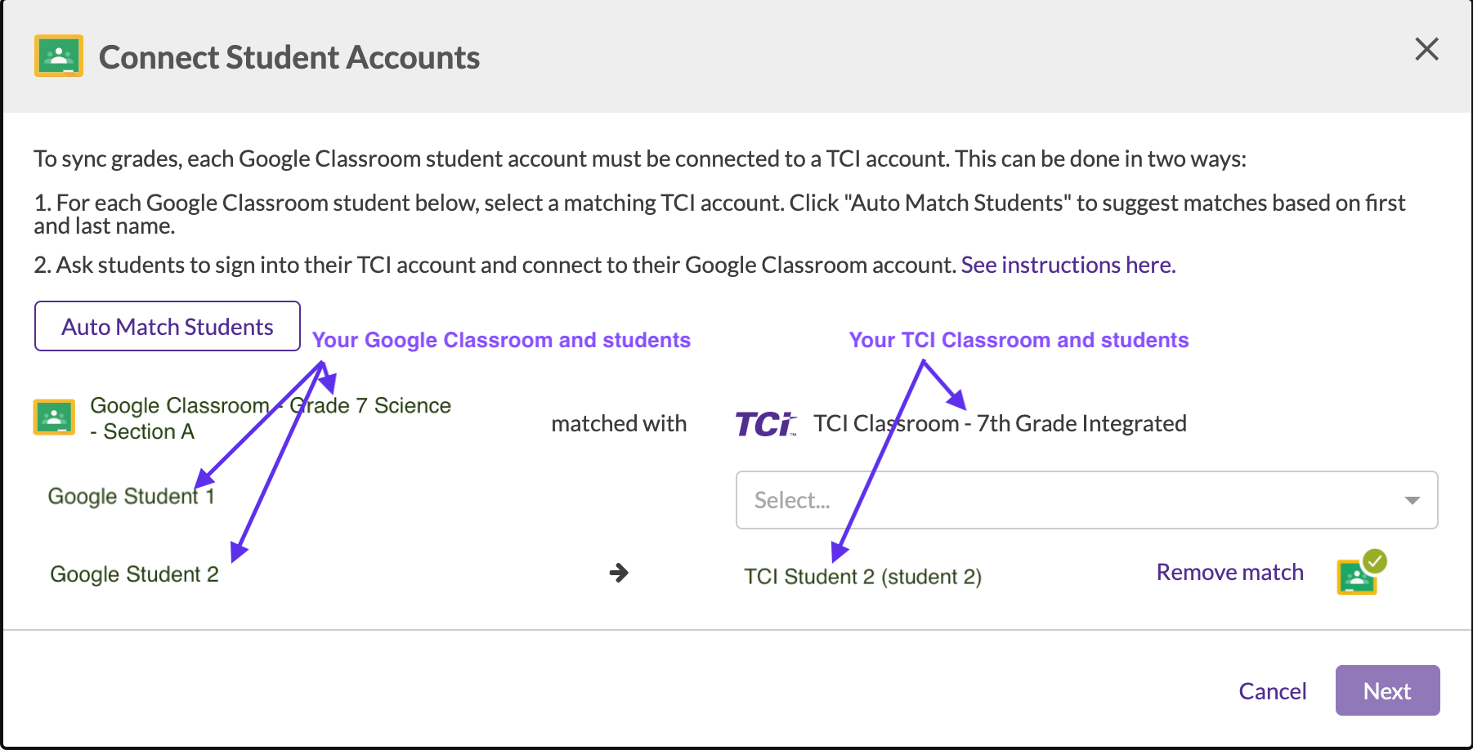Select the Google Student 1 entry
Viewport: 1473px width, 750px height.
(132, 495)
